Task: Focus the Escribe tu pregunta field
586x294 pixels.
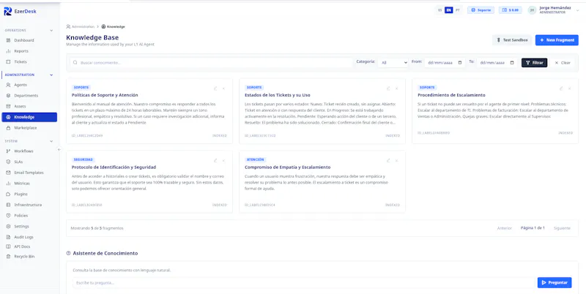Action: click(303, 283)
